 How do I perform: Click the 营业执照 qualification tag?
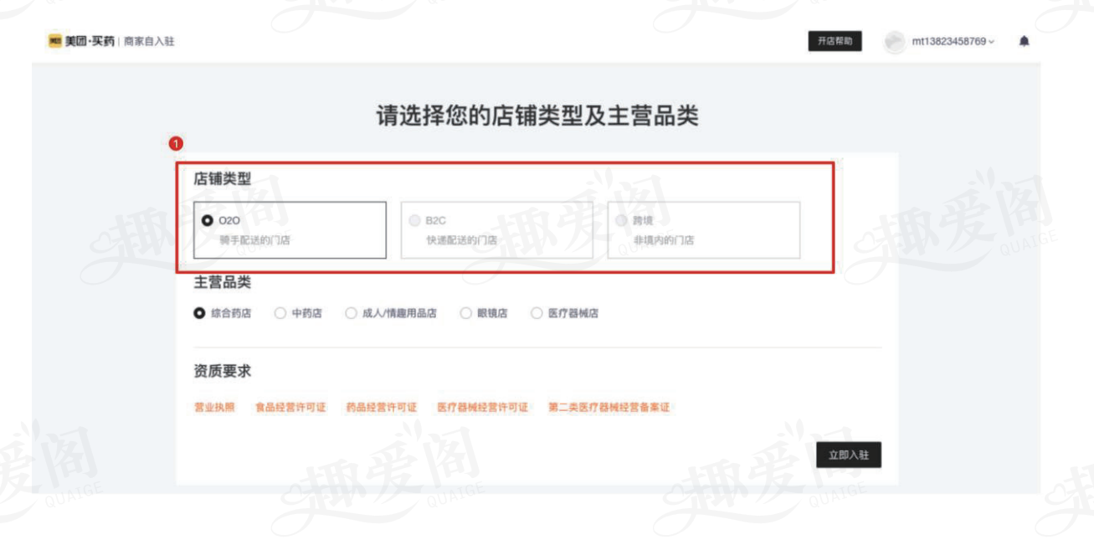point(214,408)
